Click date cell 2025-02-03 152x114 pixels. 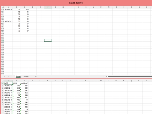click(x=8, y=86)
